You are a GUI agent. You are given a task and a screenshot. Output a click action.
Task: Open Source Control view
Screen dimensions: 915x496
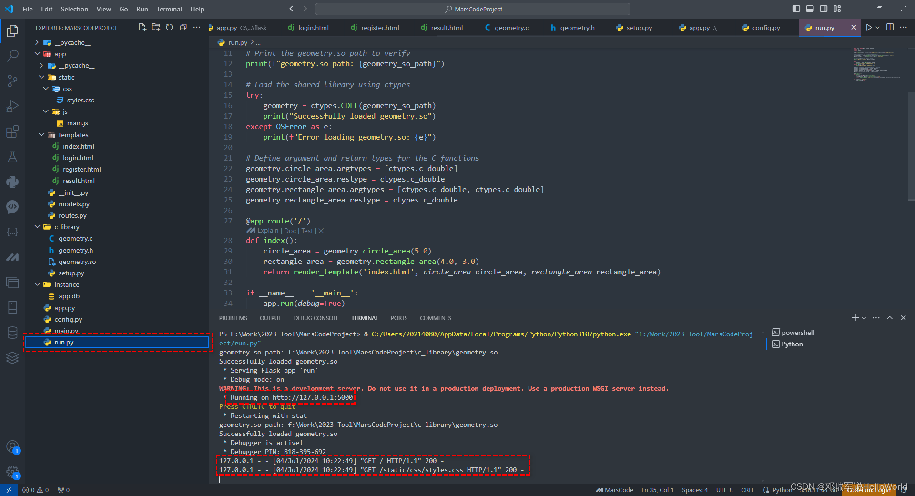point(12,81)
